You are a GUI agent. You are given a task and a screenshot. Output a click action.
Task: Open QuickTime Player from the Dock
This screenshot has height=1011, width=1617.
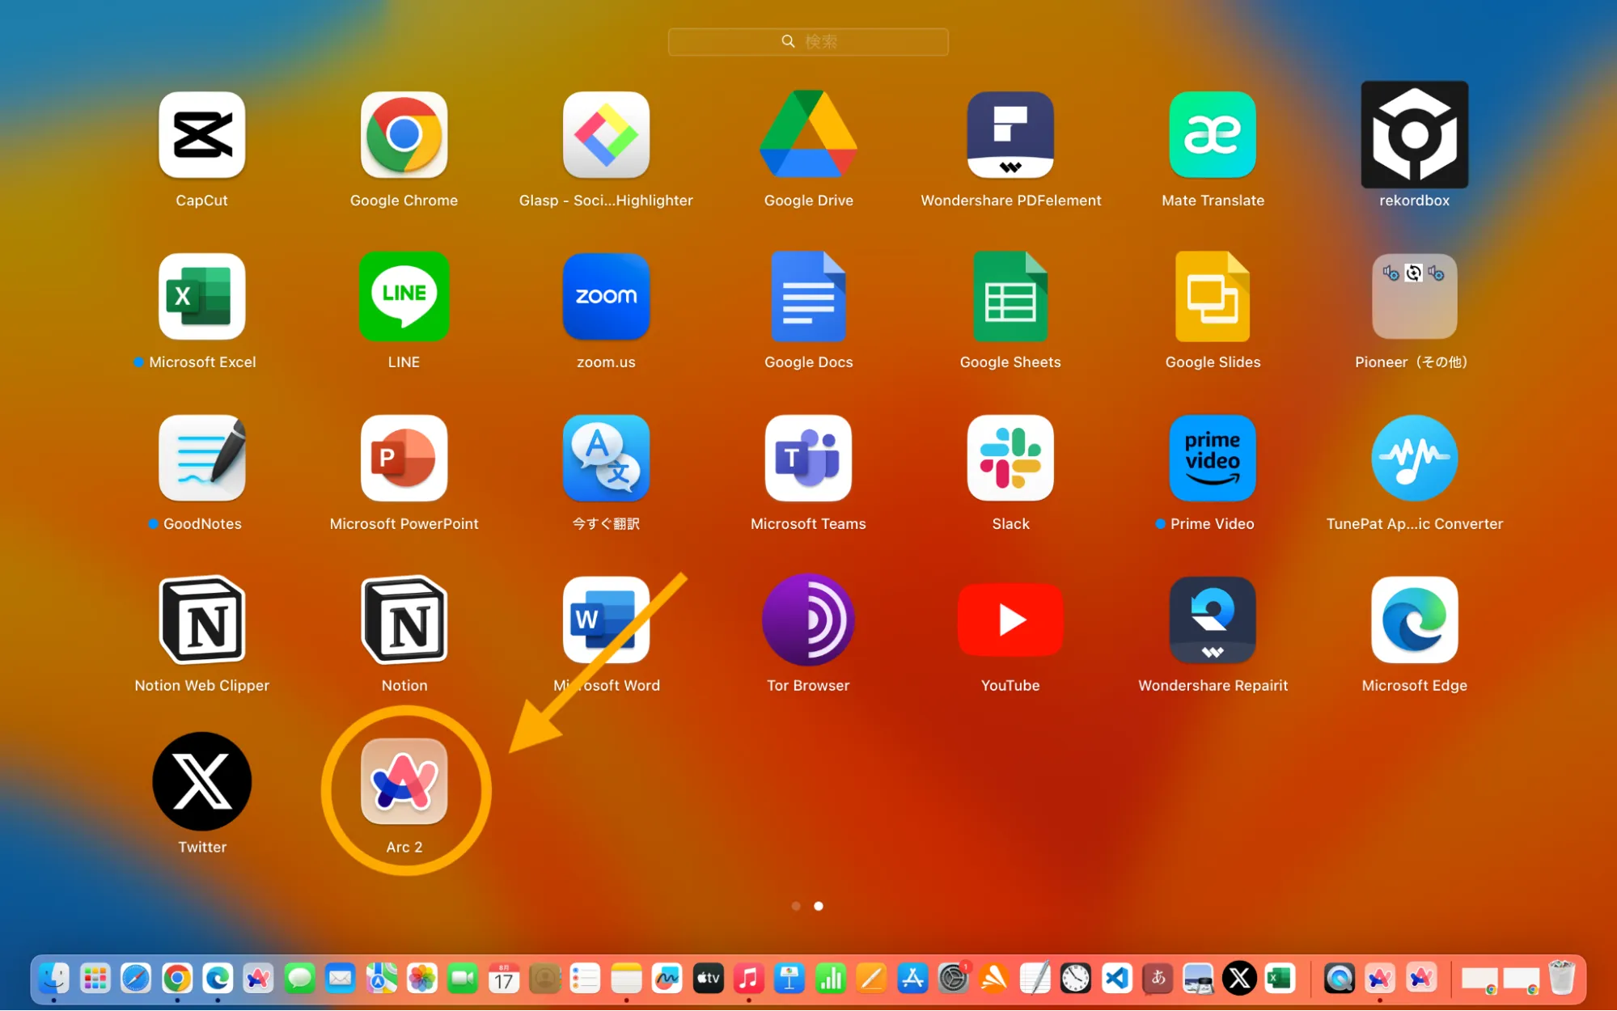pos(1340,979)
